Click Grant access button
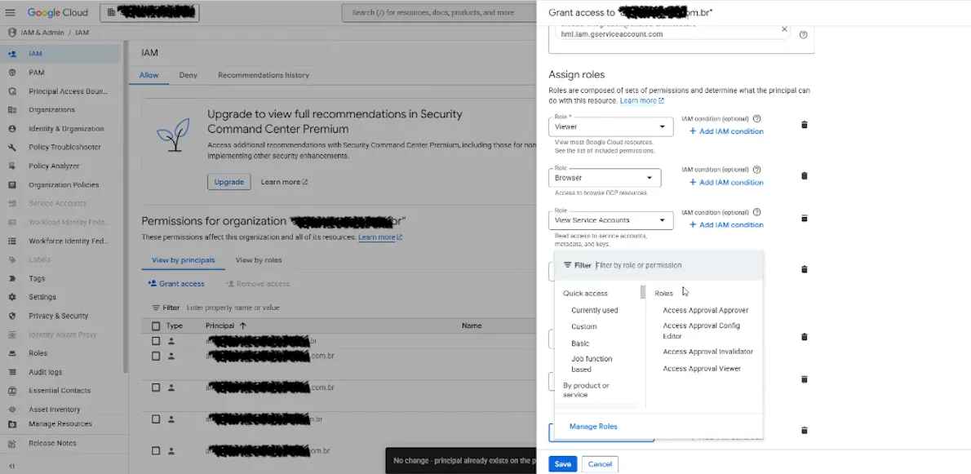 (x=176, y=283)
